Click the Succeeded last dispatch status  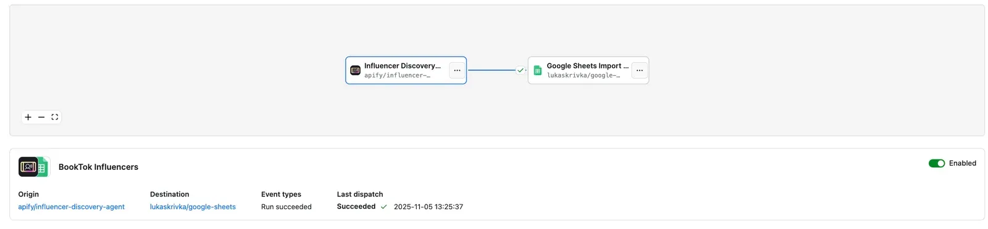[x=356, y=206]
